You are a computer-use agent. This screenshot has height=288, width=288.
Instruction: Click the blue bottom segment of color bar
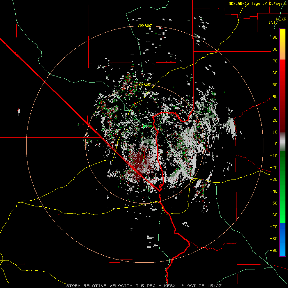pyautogui.click(x=283, y=239)
